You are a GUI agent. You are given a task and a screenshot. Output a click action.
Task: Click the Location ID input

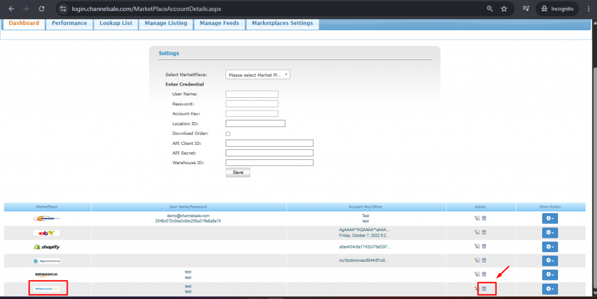(255, 123)
